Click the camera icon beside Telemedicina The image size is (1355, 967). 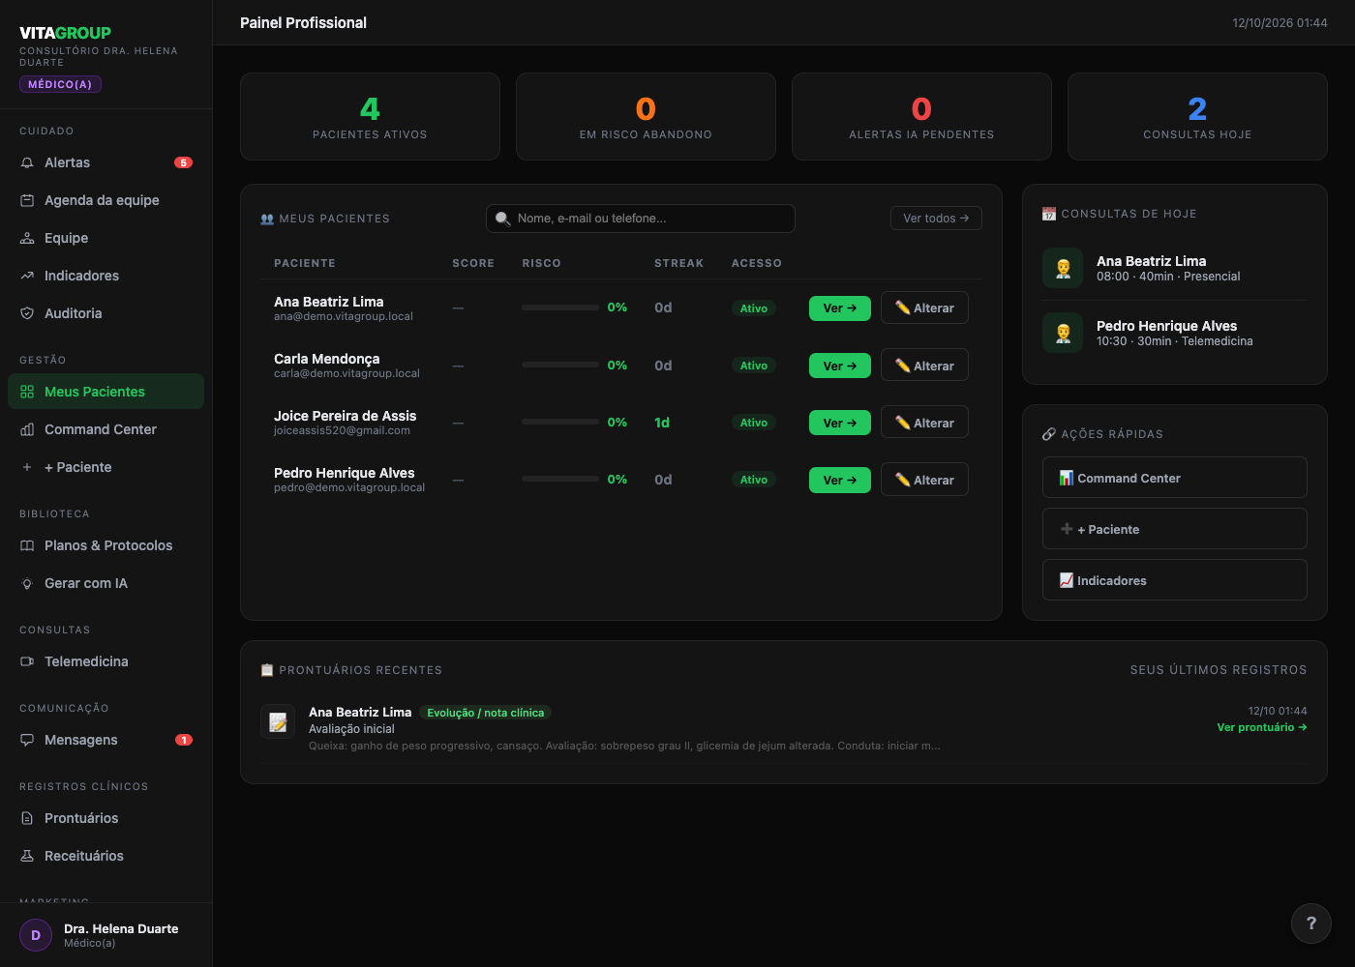(27, 661)
